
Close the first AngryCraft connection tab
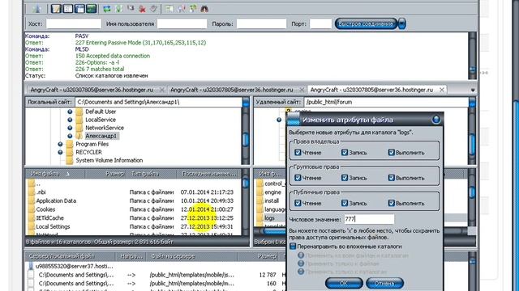pos(162,90)
